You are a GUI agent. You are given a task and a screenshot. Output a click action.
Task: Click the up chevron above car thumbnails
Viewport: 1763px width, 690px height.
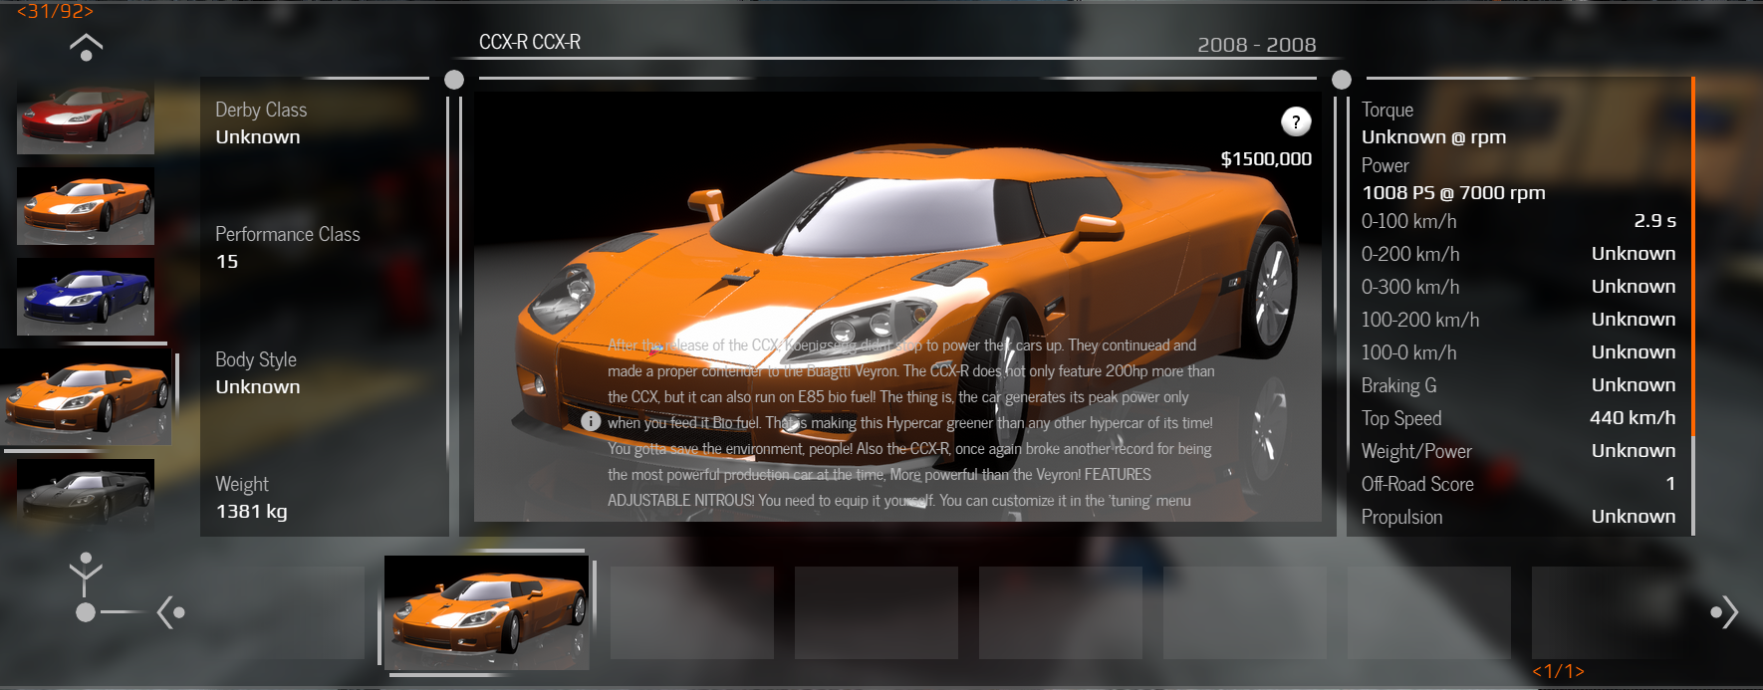[86, 47]
